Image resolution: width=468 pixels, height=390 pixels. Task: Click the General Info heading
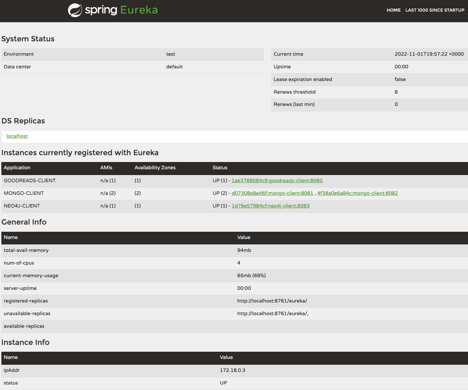[24, 222]
